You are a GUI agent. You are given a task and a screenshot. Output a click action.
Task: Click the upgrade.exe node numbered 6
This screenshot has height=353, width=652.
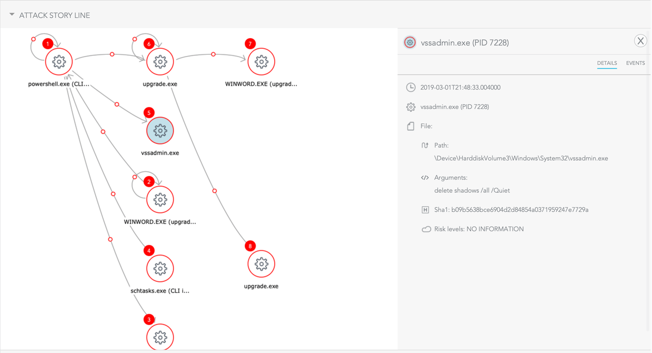pyautogui.click(x=160, y=62)
